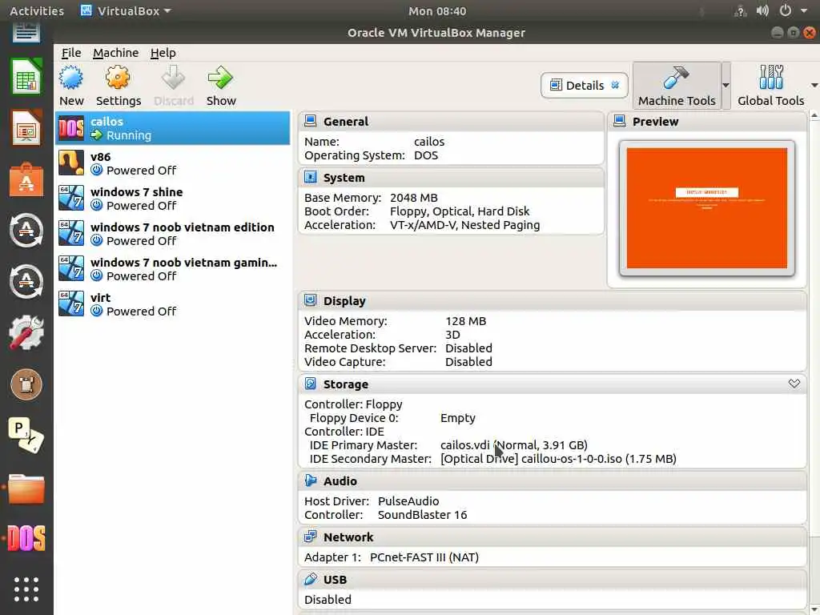Click the Preview section header

(707, 122)
